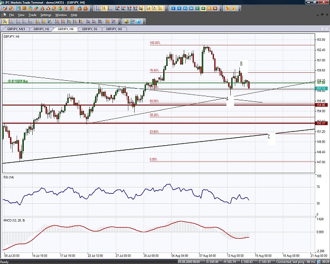This screenshot has width=330, height=264.
Task: Switch to the GBPJPY, M15 tab
Action: [x=16, y=29]
